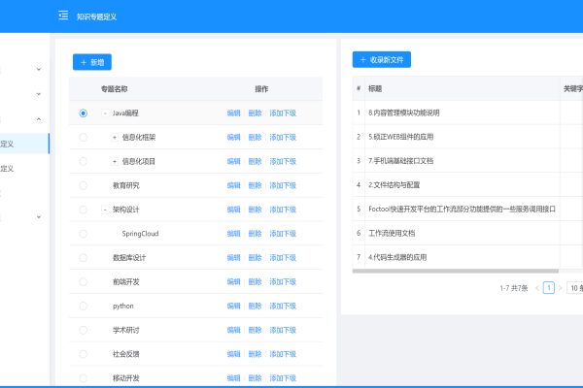Collapse the Java编程 tree node

click(x=105, y=113)
